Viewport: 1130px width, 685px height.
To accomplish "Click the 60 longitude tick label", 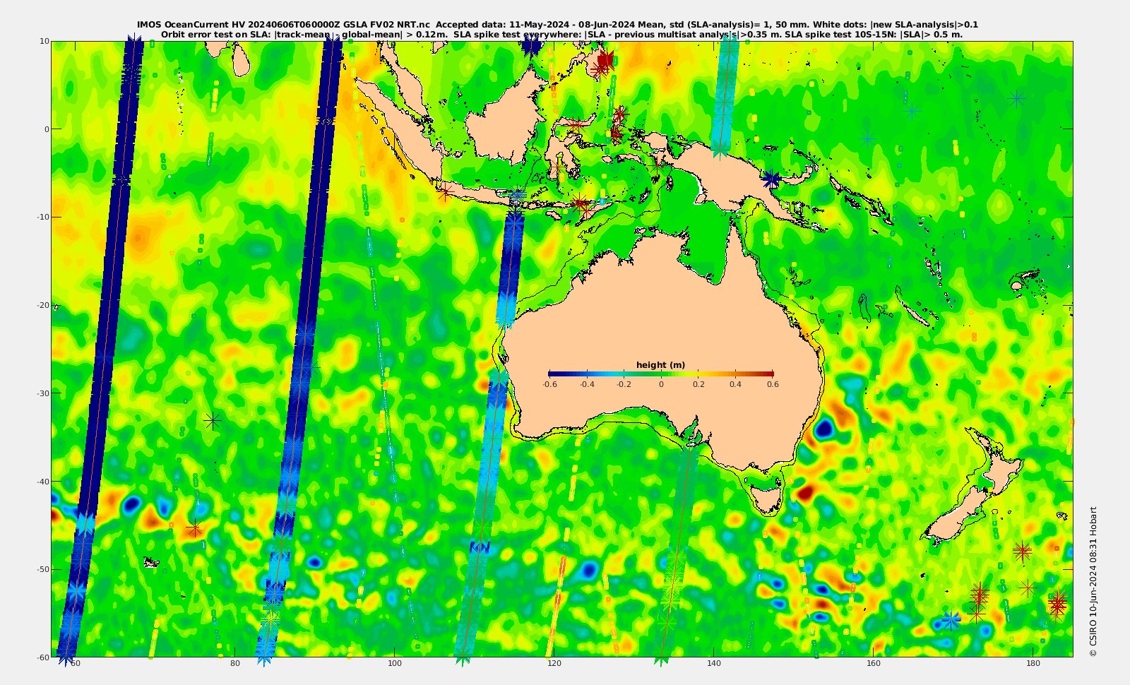I will pos(76,664).
